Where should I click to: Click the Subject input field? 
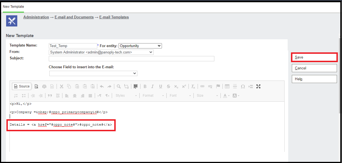[132, 59]
